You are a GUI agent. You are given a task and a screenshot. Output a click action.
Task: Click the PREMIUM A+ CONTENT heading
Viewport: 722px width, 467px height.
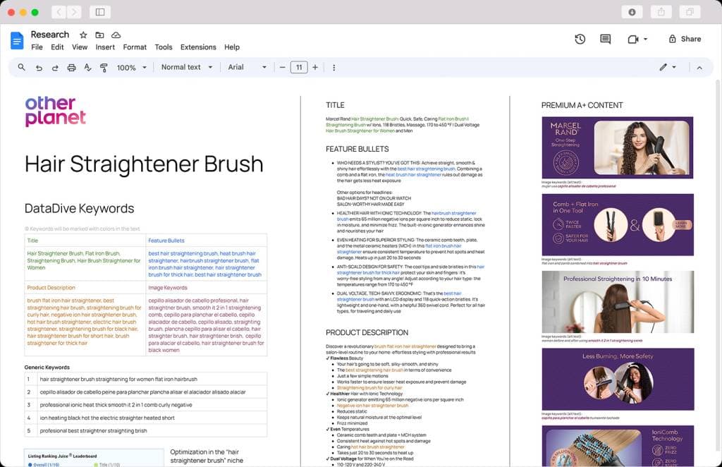582,105
